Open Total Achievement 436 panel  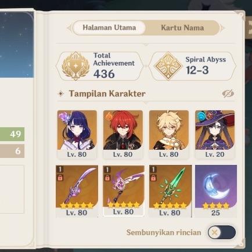point(100,66)
